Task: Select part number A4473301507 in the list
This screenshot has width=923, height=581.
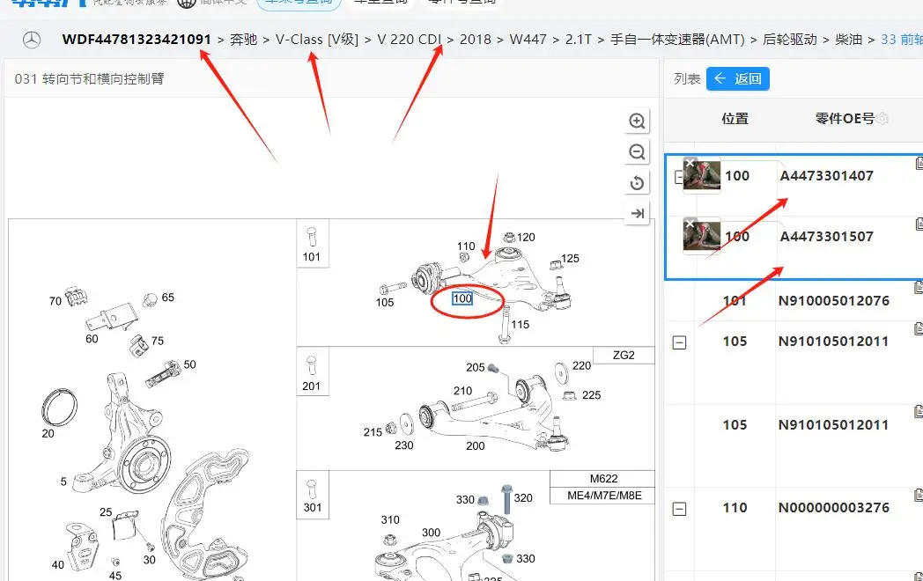Action: (x=826, y=236)
